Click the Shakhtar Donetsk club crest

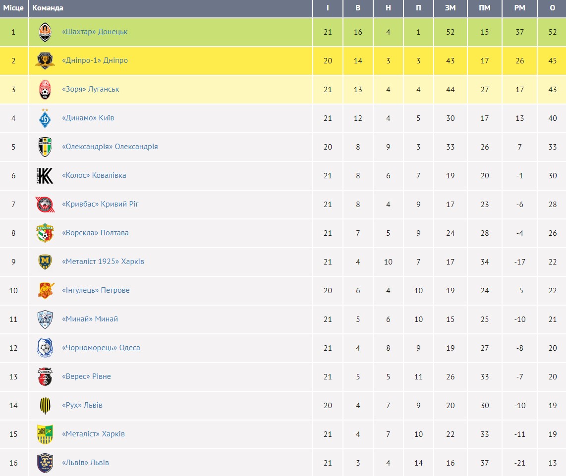(x=45, y=32)
